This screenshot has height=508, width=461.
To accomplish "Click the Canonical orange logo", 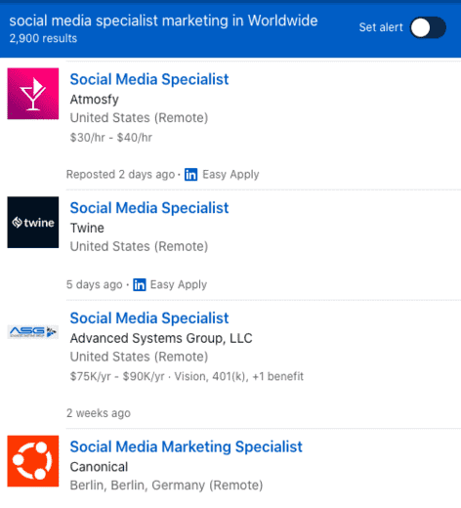I will click(33, 461).
